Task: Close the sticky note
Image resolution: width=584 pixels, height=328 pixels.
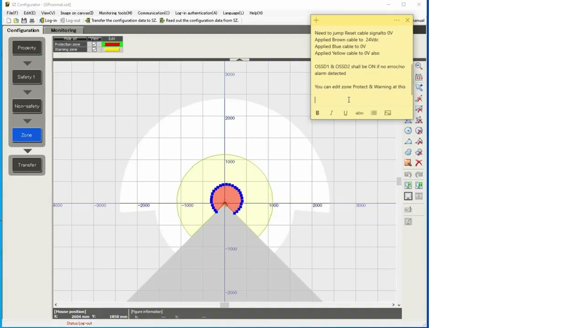Action: (x=407, y=20)
